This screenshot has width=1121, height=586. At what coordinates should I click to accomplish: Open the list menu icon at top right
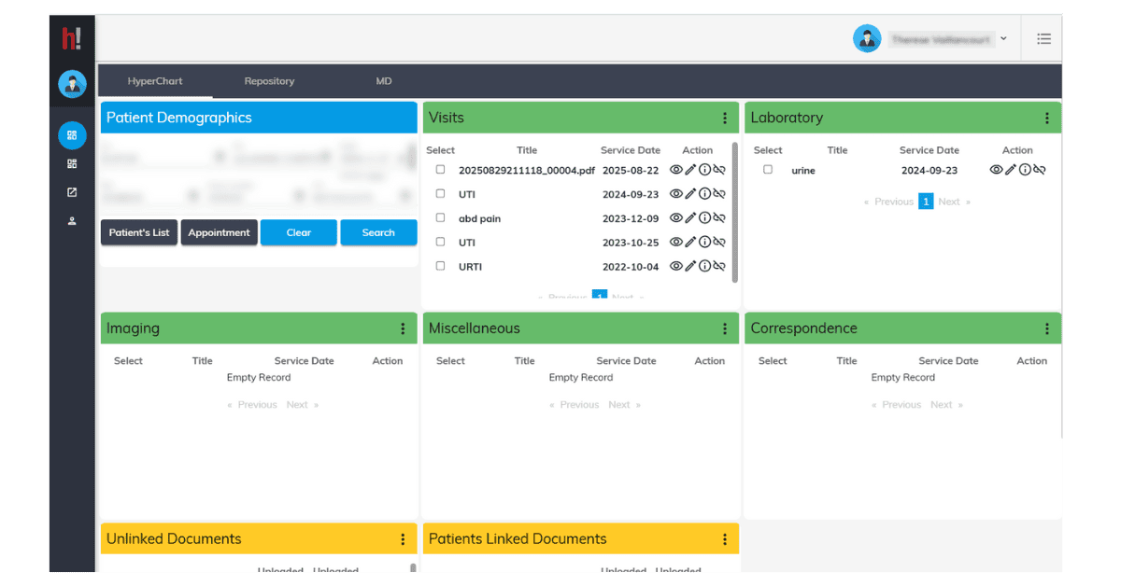point(1043,39)
